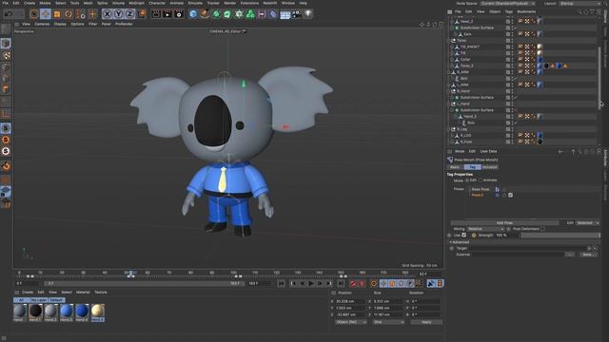Click the Make Editable icon in the left sidebar
The width and height of the screenshot is (609, 342).
click(6, 29)
